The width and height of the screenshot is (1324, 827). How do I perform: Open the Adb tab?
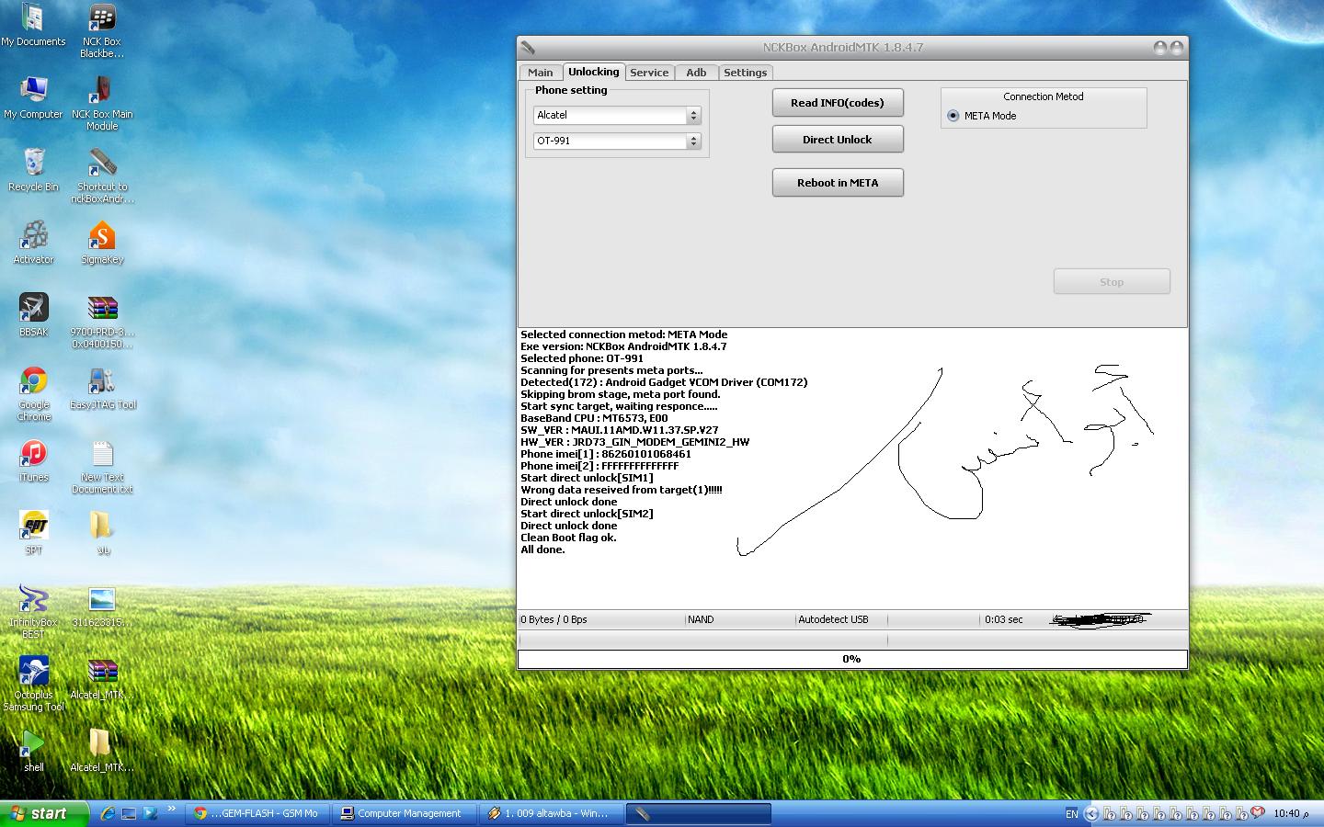[x=696, y=73]
